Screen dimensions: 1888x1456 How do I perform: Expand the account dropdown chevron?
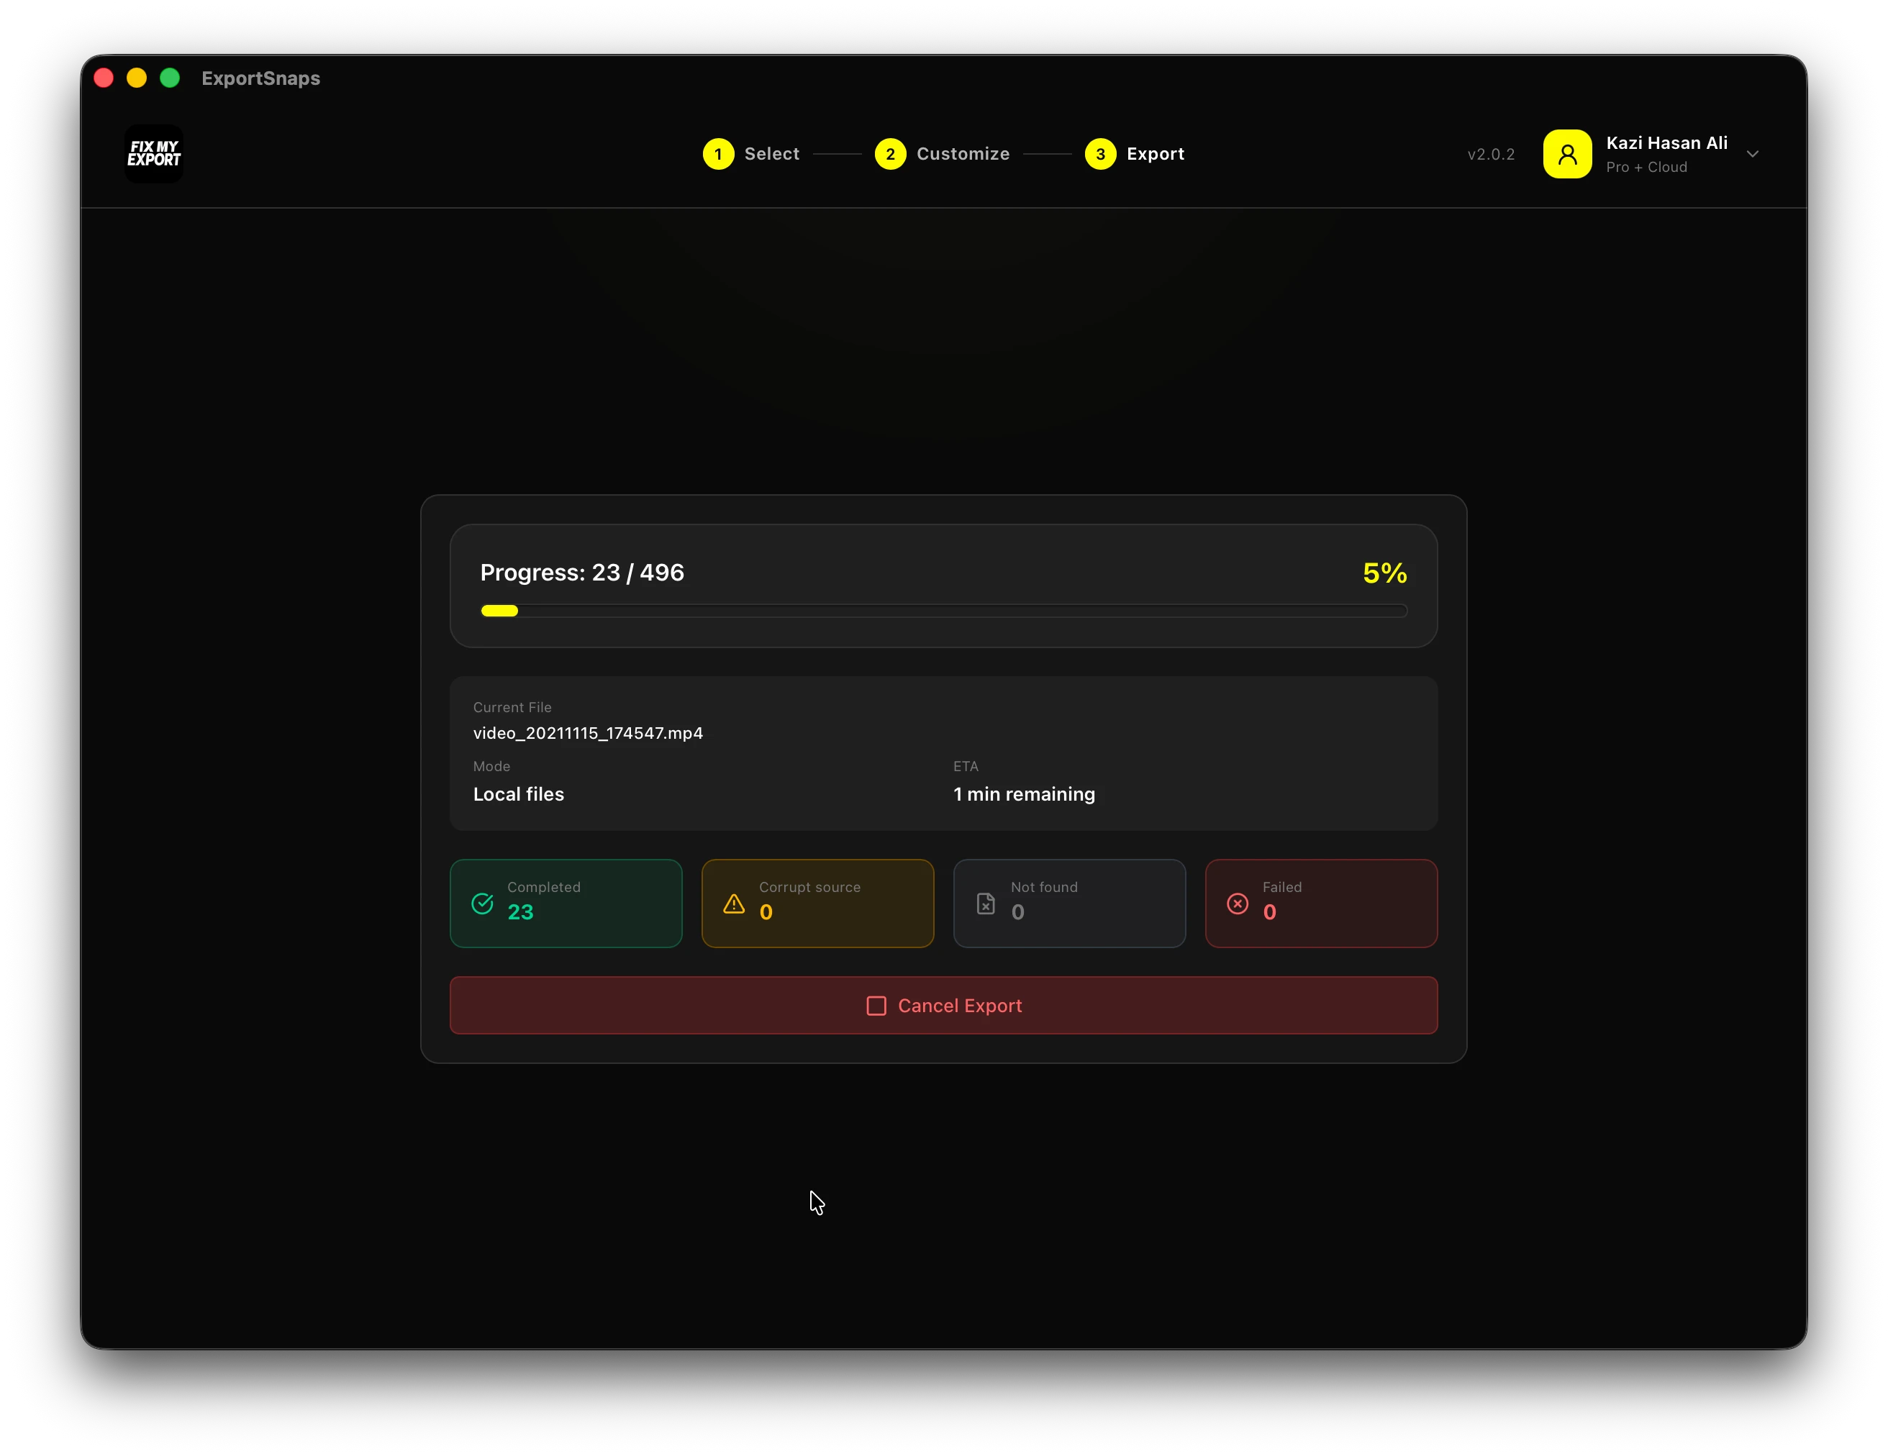click(1752, 155)
